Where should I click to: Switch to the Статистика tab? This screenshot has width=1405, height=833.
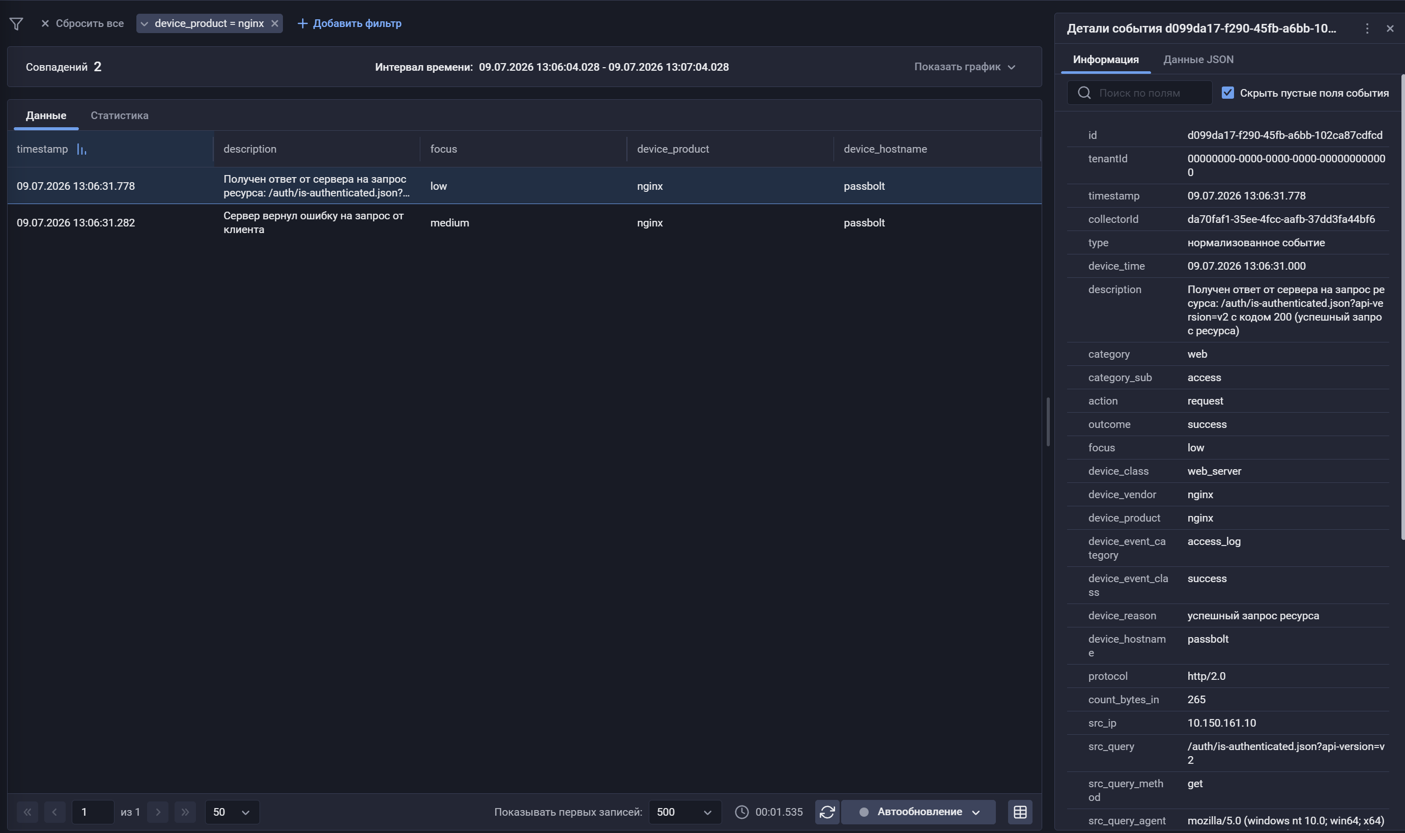coord(120,116)
